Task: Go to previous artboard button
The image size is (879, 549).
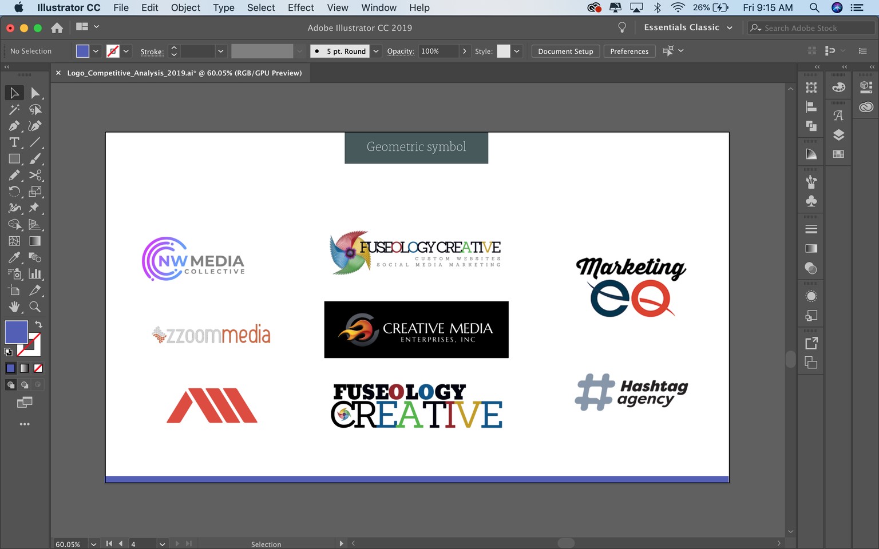Action: 121,544
